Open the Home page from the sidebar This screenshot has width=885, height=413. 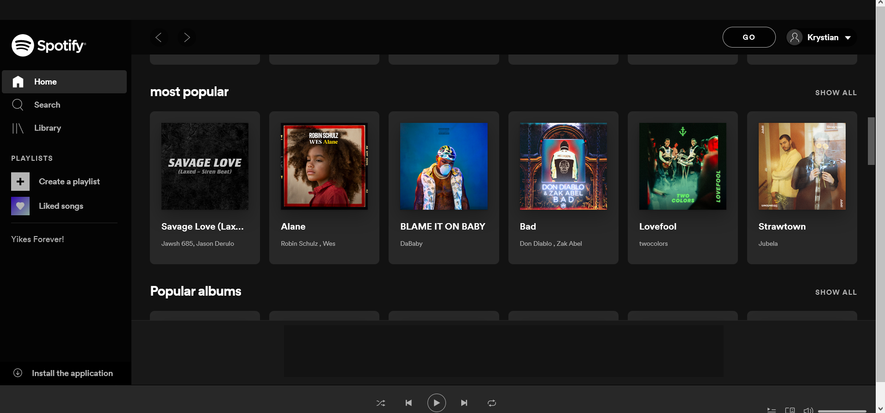[x=64, y=82]
